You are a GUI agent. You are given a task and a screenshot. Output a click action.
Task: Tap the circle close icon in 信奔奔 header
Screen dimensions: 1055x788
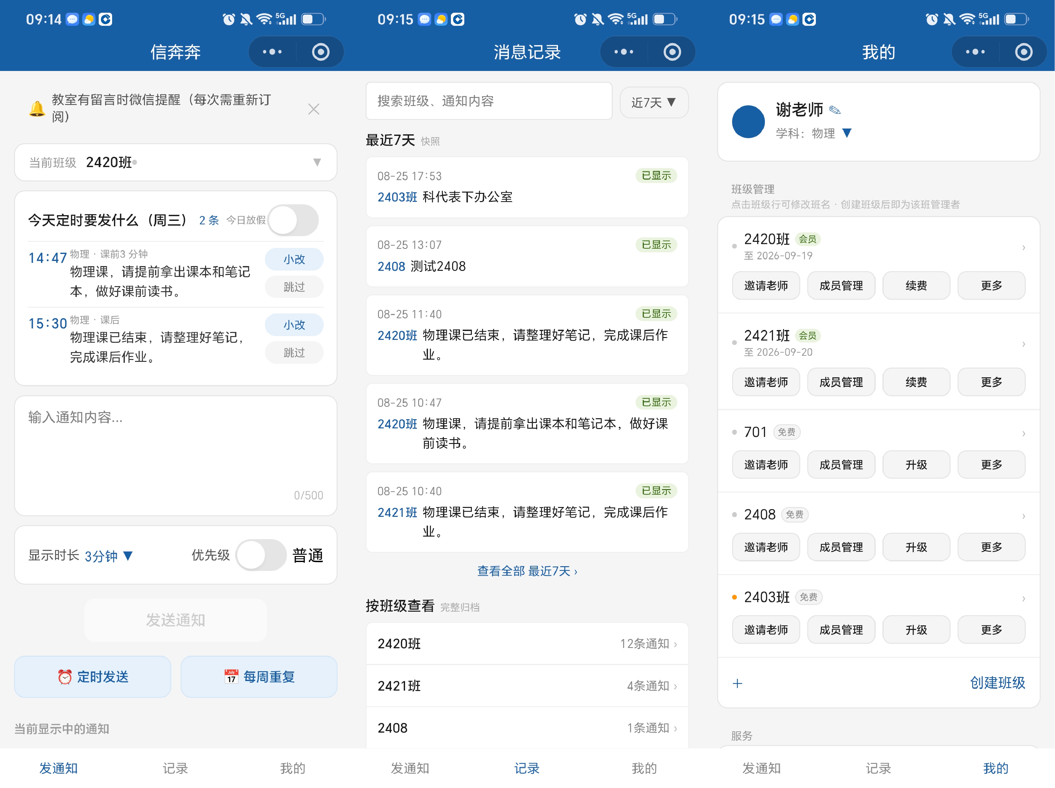[x=320, y=52]
